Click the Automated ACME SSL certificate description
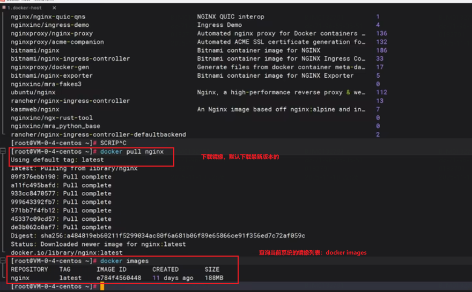The width and height of the screenshot is (472, 292). (x=281, y=42)
